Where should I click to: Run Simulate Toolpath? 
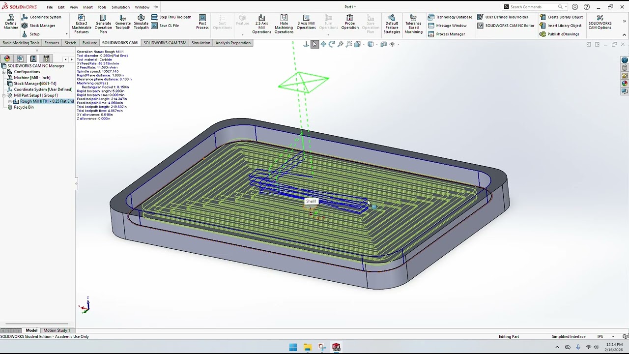point(141,22)
